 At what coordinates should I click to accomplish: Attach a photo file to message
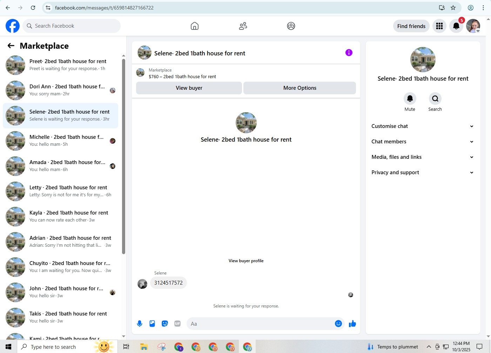[152, 324]
